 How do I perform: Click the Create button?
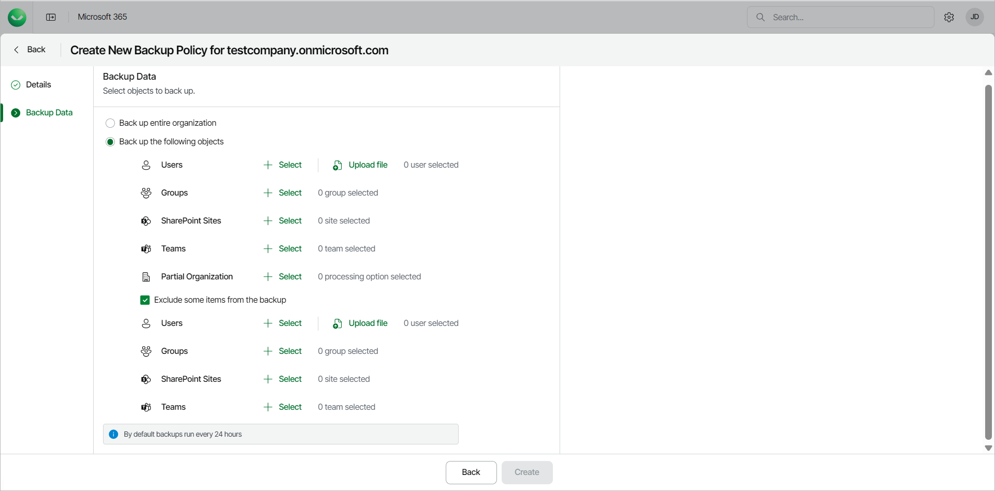tap(527, 472)
